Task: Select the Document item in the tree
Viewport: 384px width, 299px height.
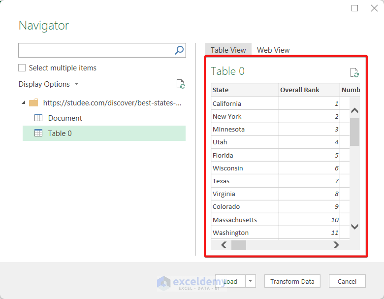Action: (x=65, y=118)
